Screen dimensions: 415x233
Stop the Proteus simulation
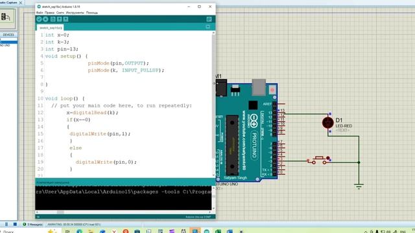tap(15, 225)
